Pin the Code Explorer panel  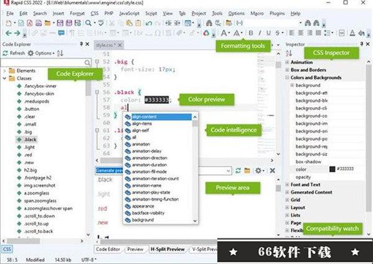[81, 44]
